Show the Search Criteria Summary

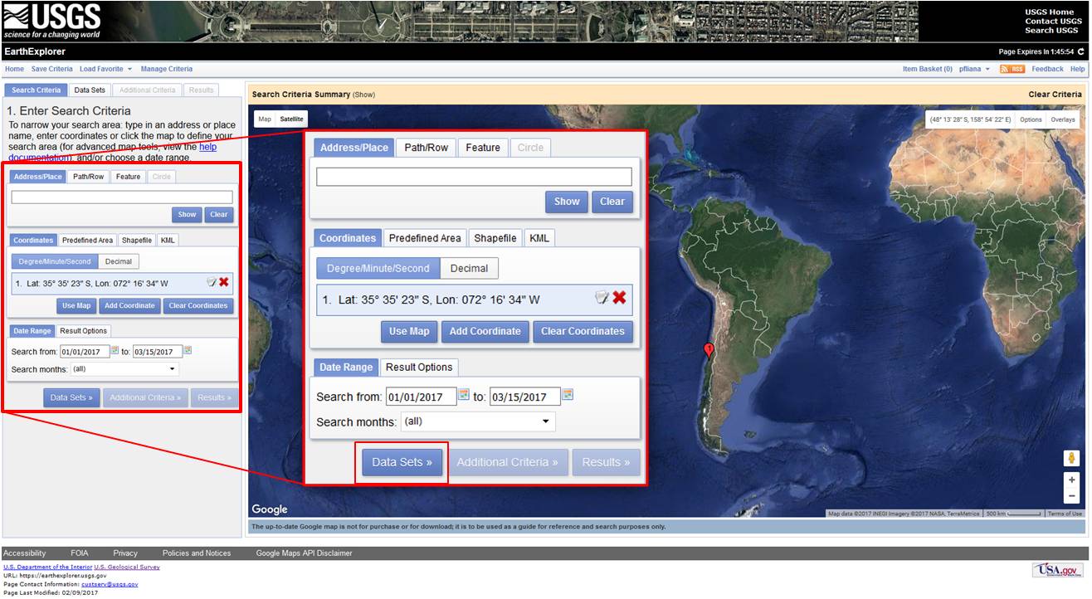[x=365, y=95]
